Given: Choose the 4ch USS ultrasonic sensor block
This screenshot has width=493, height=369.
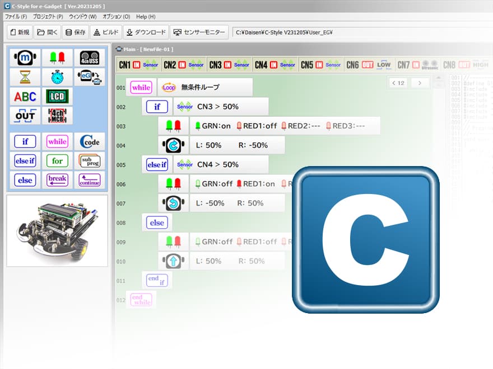Looking at the screenshot, I should click(x=90, y=58).
